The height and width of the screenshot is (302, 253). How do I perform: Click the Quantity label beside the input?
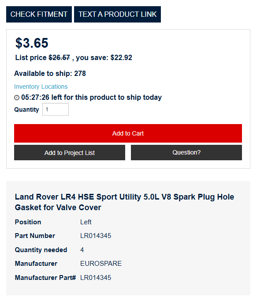(x=26, y=109)
